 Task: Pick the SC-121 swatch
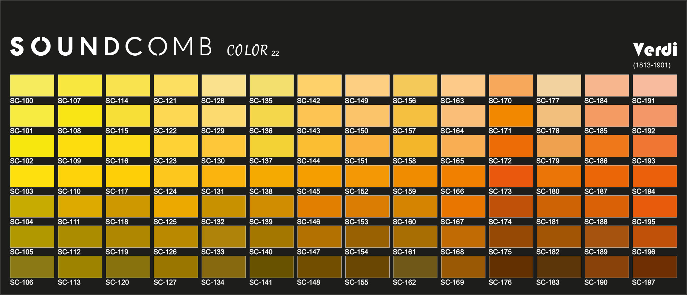click(176, 85)
